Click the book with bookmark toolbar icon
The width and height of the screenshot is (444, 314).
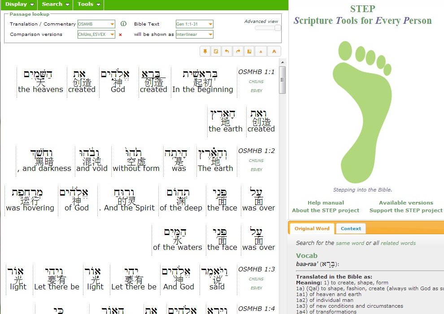pyautogui.click(x=249, y=52)
